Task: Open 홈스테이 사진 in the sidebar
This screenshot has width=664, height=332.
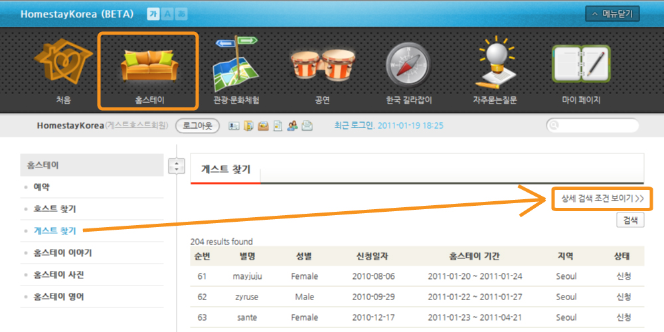Action: click(x=58, y=274)
